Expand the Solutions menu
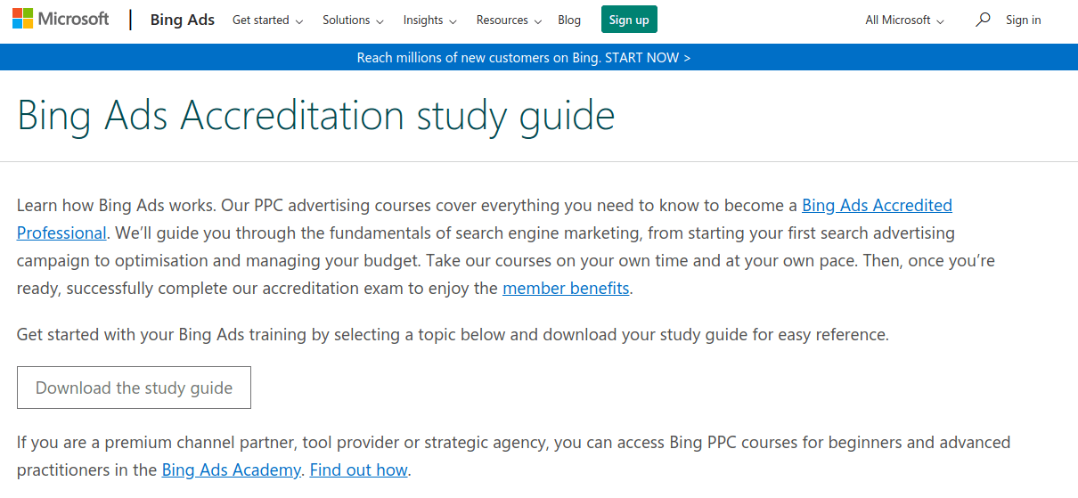The image size is (1078, 498). pos(353,20)
